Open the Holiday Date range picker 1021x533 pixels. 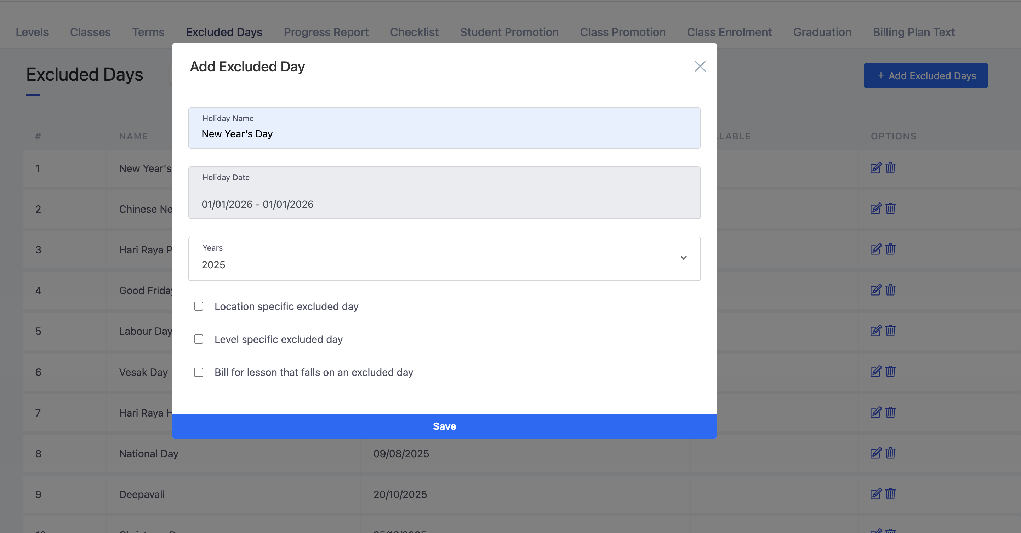(444, 198)
